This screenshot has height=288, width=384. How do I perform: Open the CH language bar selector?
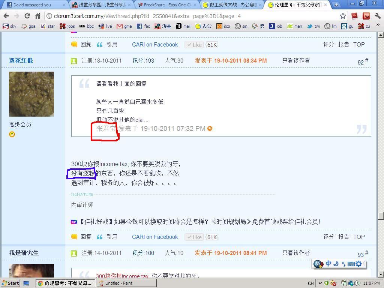310,283
